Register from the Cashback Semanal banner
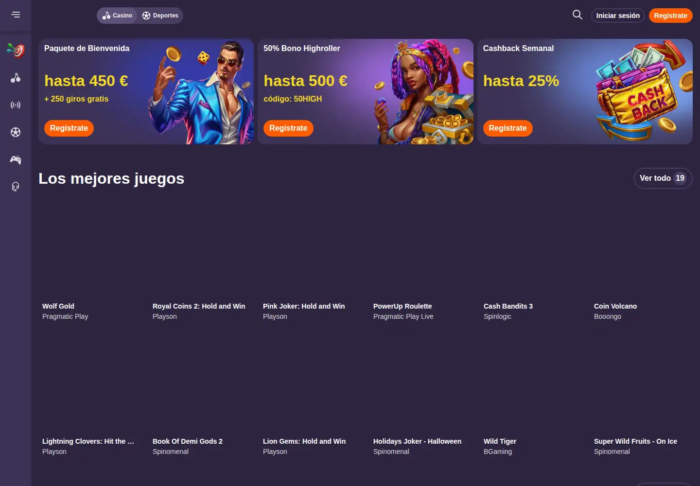This screenshot has height=486, width=700. (x=508, y=128)
